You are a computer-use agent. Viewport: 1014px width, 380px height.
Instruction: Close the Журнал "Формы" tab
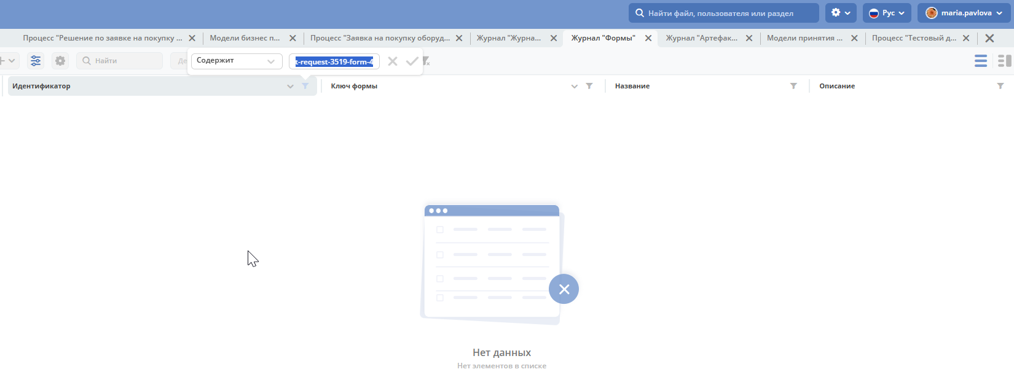coord(648,38)
